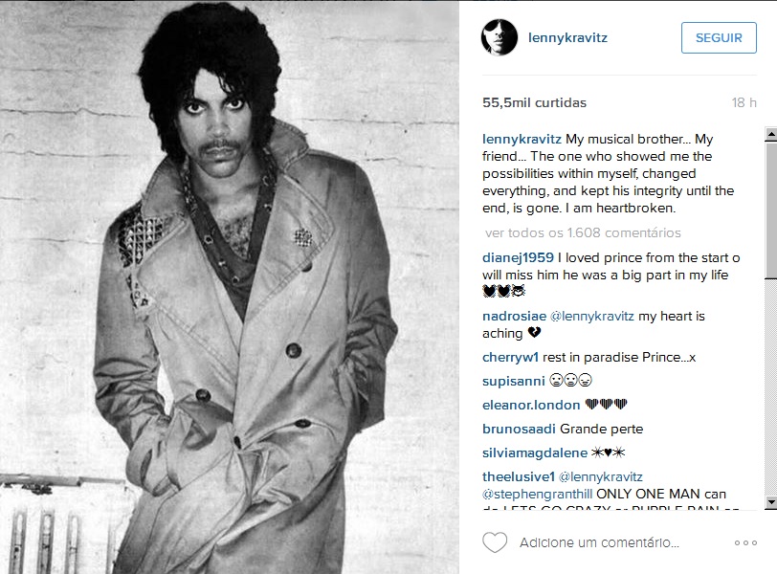Click the black-and-white trench coat photo
This screenshot has width=777, height=574.
(x=230, y=287)
